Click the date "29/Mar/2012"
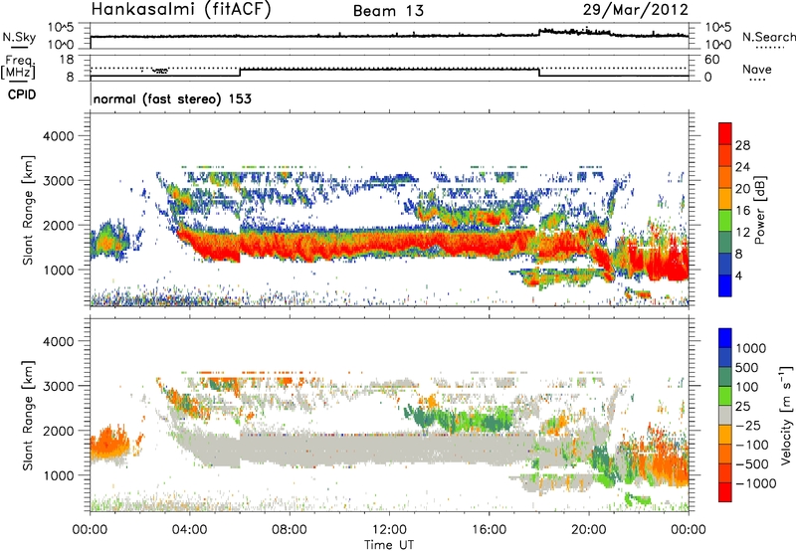This screenshot has width=796, height=551. coord(635,10)
